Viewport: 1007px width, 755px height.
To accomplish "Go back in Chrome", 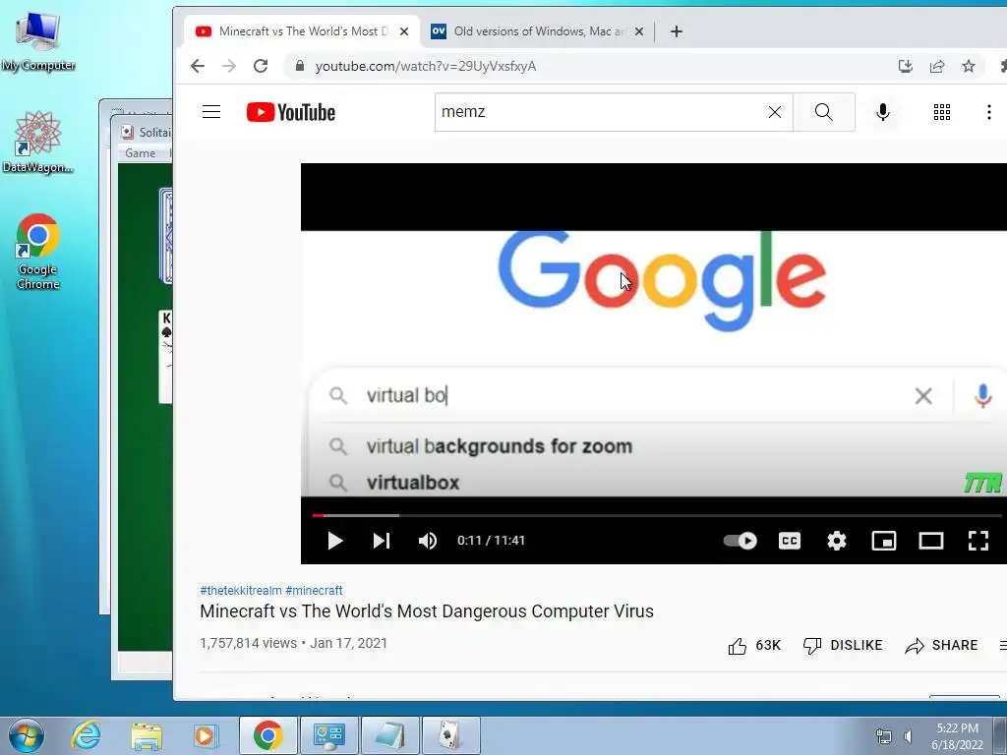I will 198,66.
